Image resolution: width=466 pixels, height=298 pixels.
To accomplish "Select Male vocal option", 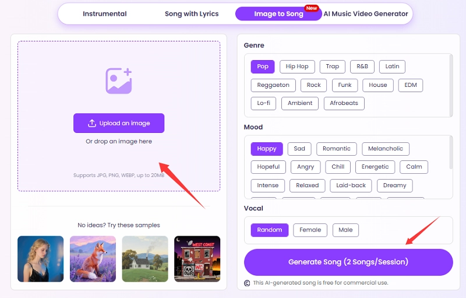I will [345, 230].
